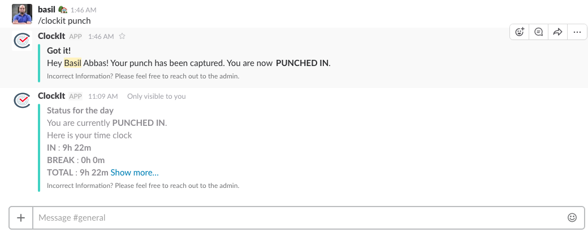Open the More actions menu
This screenshot has width=588, height=237.
click(x=577, y=32)
